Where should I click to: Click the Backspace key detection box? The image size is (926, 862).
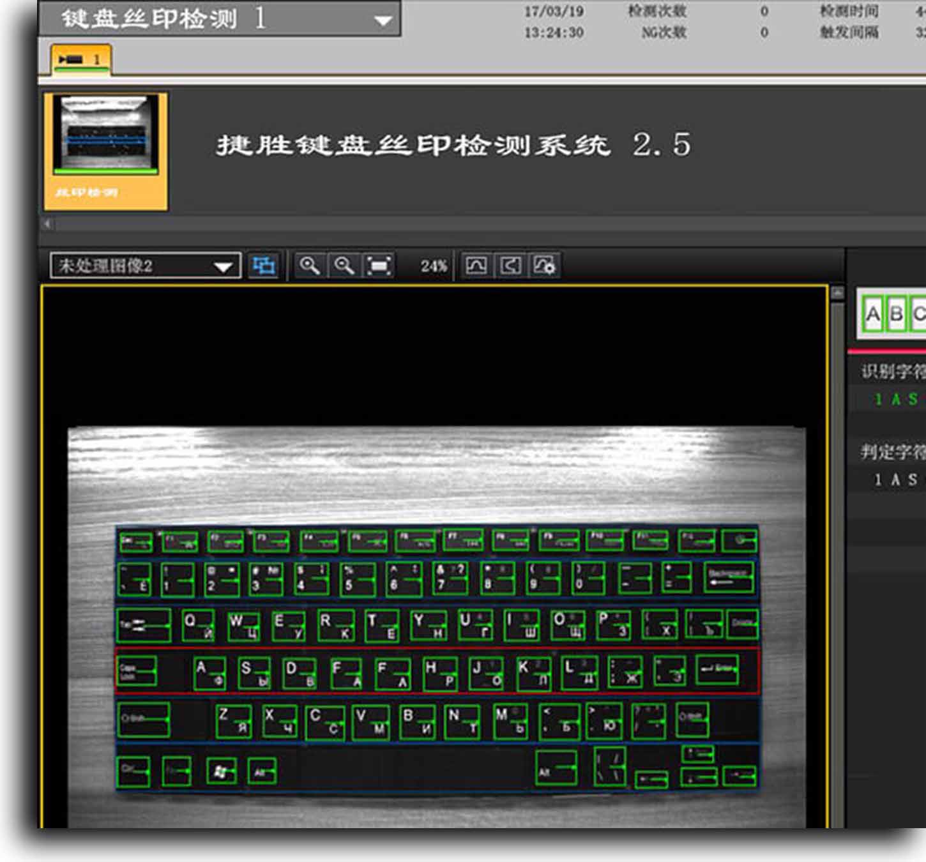coord(729,577)
